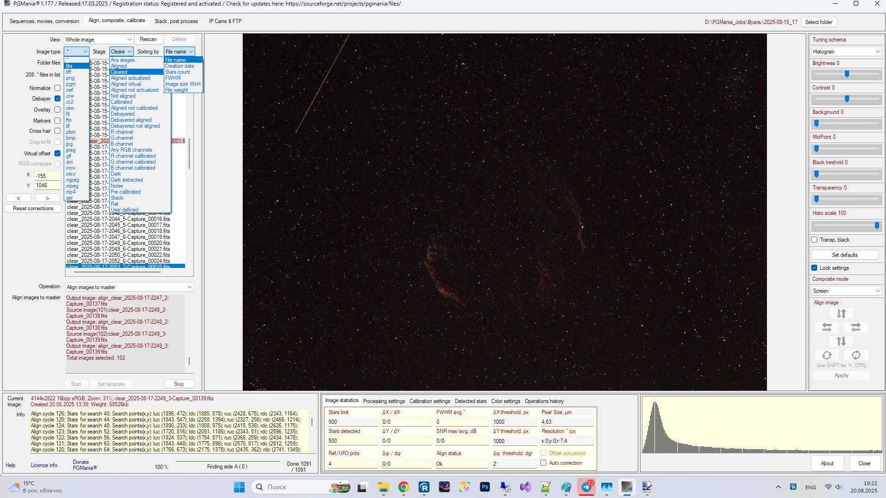The image size is (886, 498).
Task: Expand the Operation dropdown Align images to master
Action: (129, 287)
